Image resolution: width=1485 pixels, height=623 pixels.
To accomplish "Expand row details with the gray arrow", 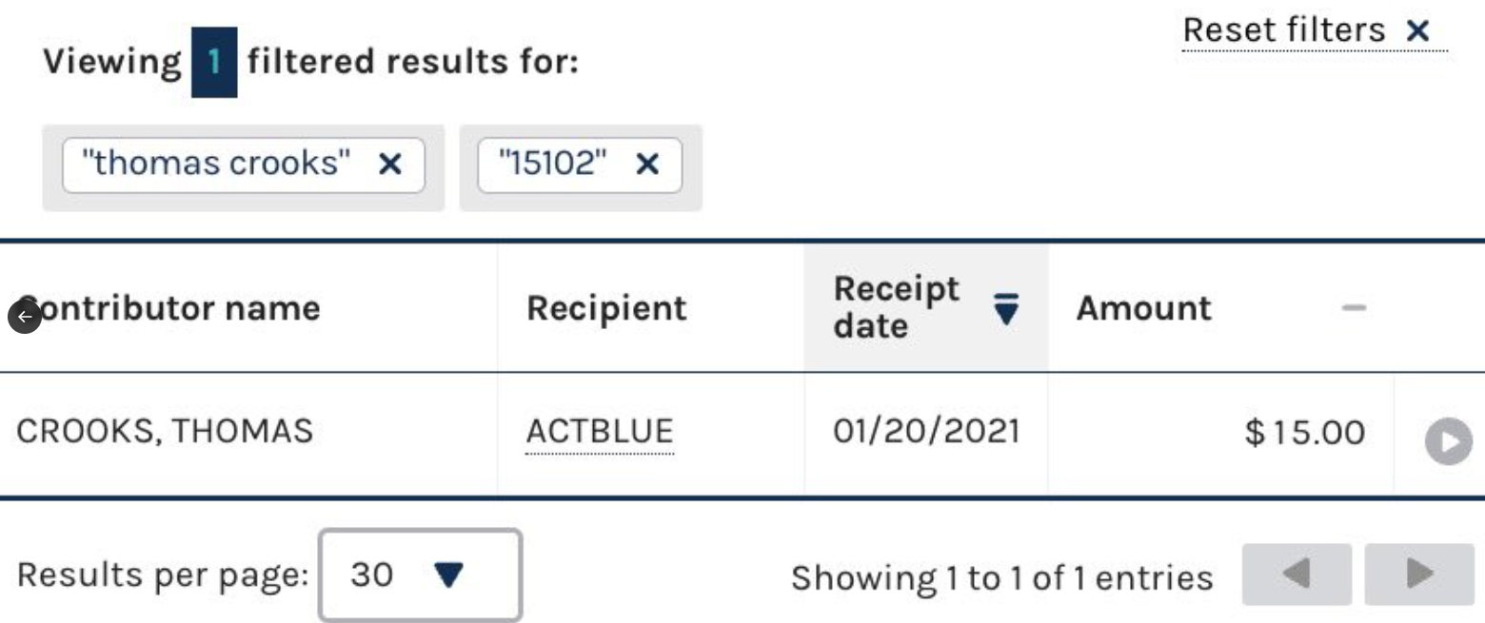I will pos(1448,442).
